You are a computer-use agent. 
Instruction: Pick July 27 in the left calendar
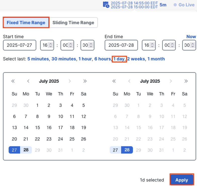[x=14, y=150]
